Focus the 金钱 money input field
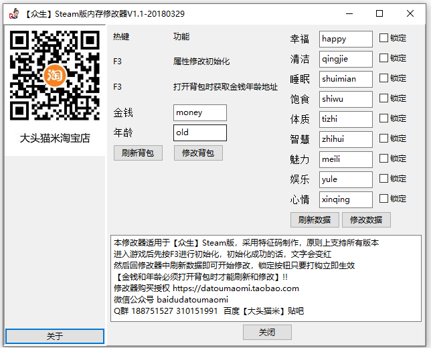The width and height of the screenshot is (431, 348). [x=200, y=112]
